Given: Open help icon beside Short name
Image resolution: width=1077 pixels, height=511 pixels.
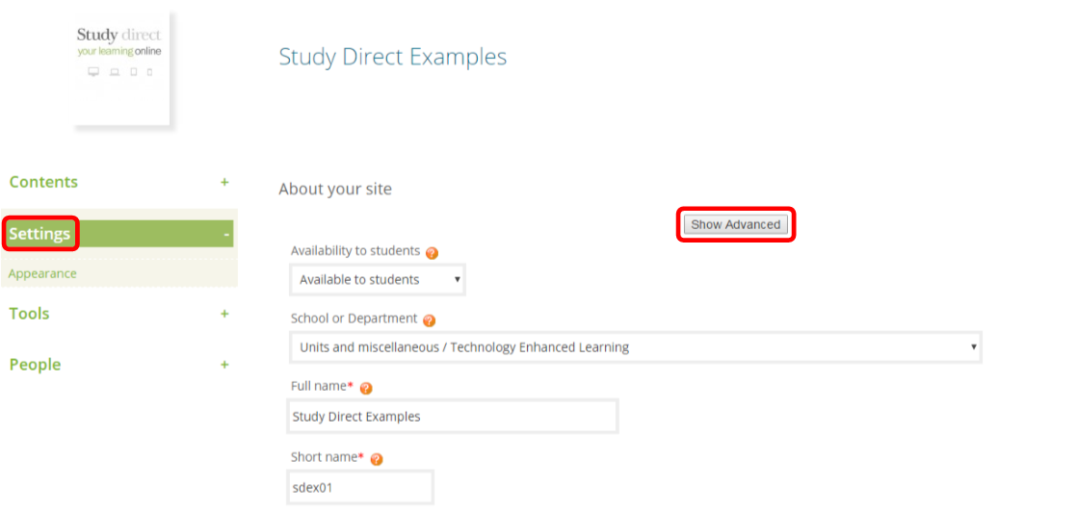Looking at the screenshot, I should [377, 460].
